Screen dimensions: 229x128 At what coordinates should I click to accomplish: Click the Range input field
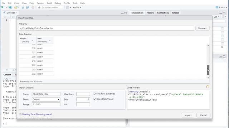pyautogui.click(x=46, y=104)
